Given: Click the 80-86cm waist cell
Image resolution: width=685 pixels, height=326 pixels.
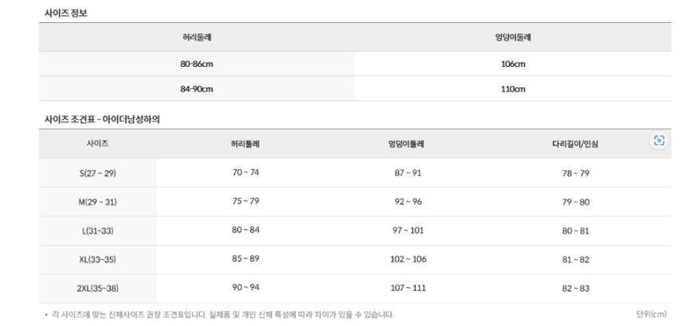Looking at the screenshot, I should pos(197,64).
